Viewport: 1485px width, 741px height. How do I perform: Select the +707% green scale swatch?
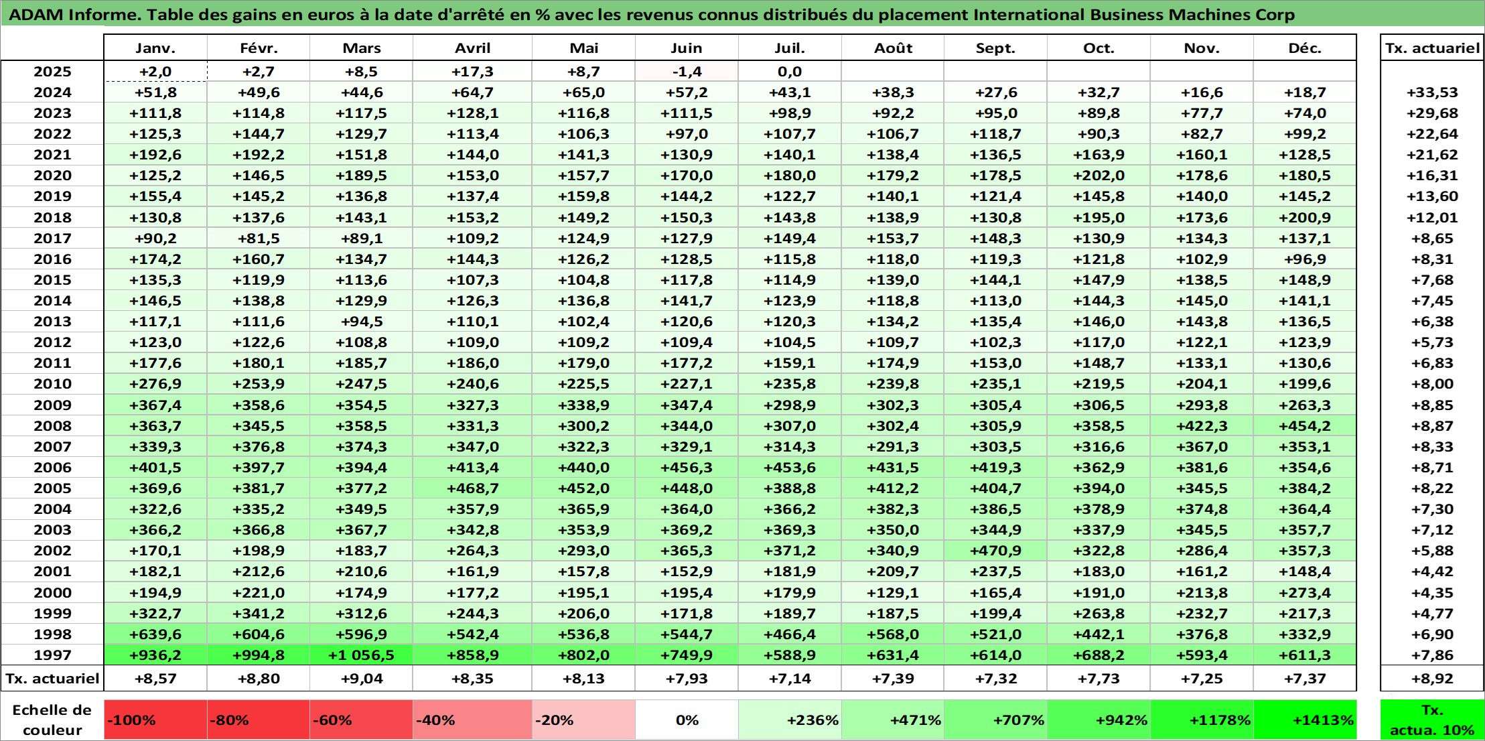click(x=995, y=720)
